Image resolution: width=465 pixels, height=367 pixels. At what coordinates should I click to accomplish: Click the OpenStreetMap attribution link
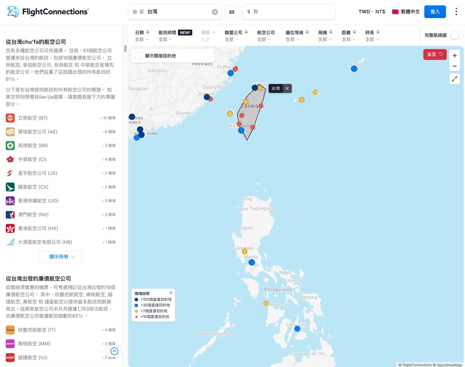(x=449, y=365)
